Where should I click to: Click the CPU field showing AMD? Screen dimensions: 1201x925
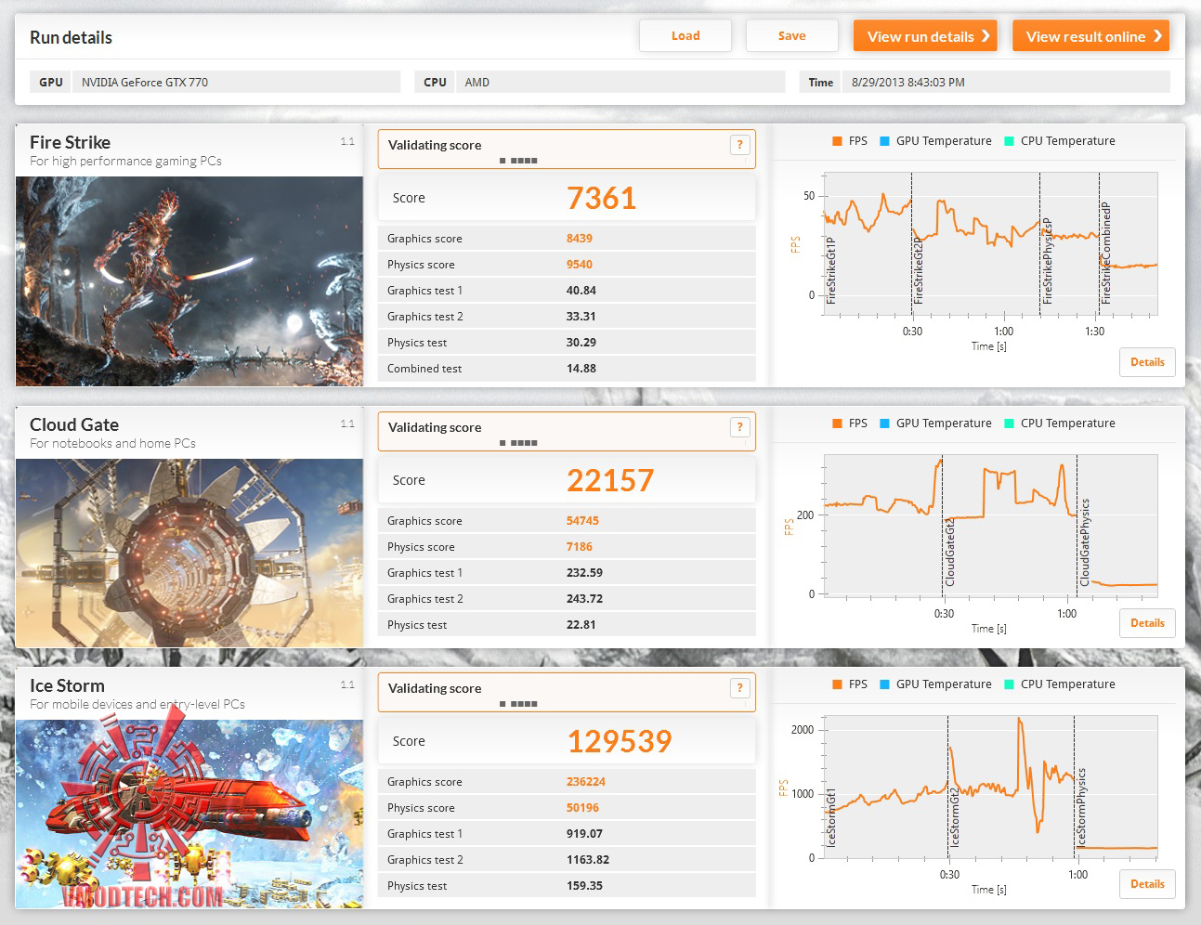[x=620, y=82]
